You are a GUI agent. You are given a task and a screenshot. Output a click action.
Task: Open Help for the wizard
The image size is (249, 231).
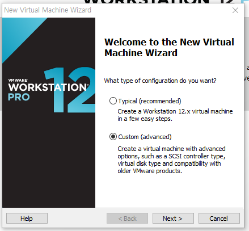(x=27, y=219)
